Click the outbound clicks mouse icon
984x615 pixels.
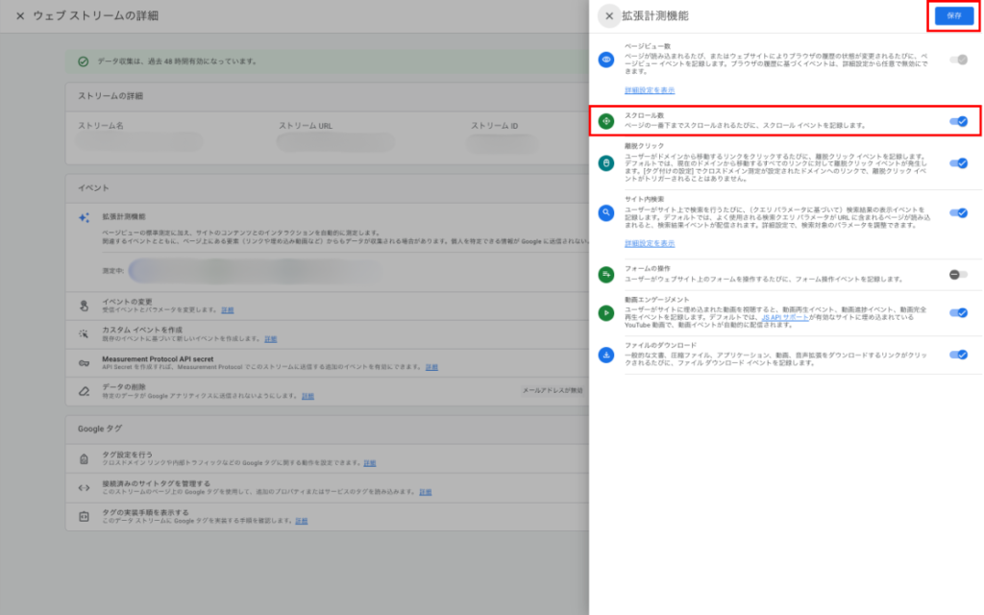pyautogui.click(x=606, y=163)
